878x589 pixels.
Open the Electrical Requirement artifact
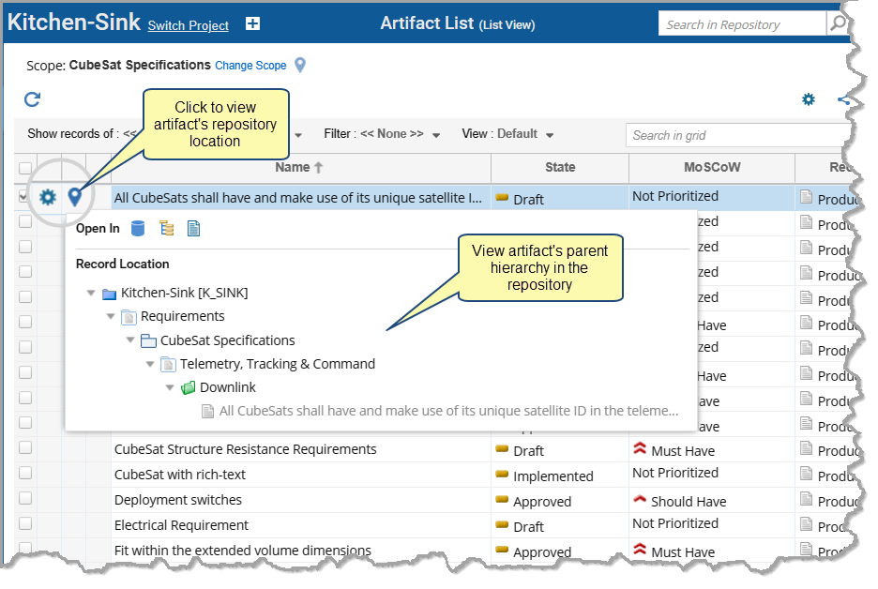coord(181,525)
